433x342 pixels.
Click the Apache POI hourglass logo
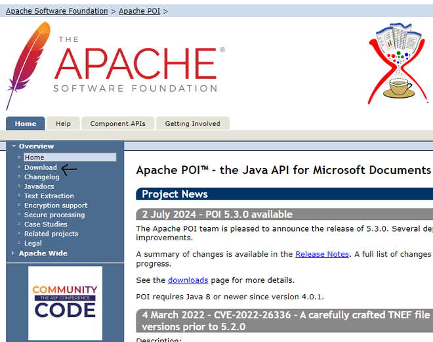pyautogui.click(x=398, y=64)
